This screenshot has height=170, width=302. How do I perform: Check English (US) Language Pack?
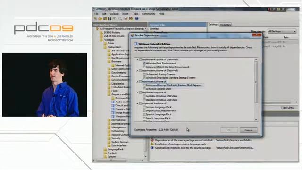(x=144, y=111)
